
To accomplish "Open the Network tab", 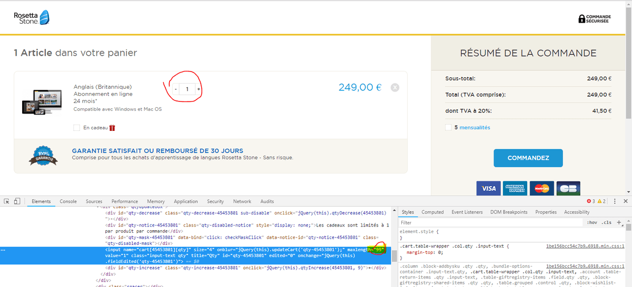I will pos(242,201).
